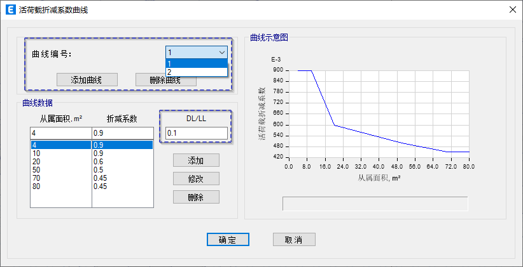
Task: Confirm with the 确定 button
Action: [227, 240]
